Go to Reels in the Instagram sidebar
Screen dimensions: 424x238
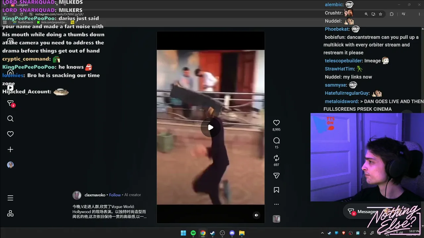point(10,88)
